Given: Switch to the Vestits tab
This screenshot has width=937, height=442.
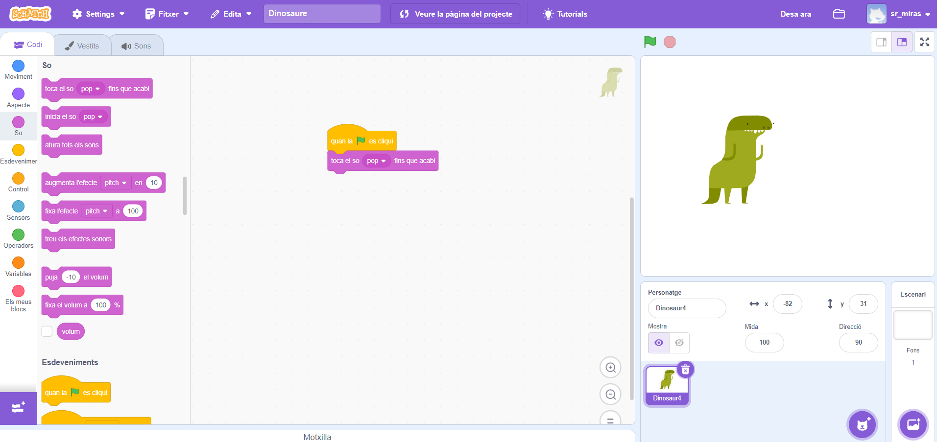Looking at the screenshot, I should pyautogui.click(x=82, y=46).
